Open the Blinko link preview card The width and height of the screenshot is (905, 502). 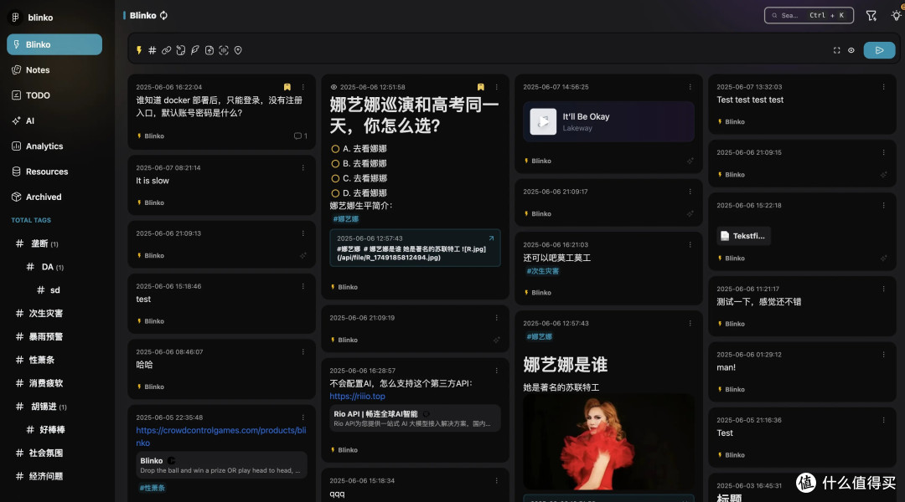point(221,465)
